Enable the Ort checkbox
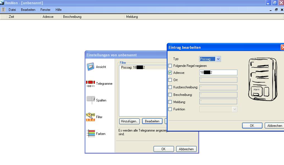The height and width of the screenshot is (165, 284). [x=170, y=80]
